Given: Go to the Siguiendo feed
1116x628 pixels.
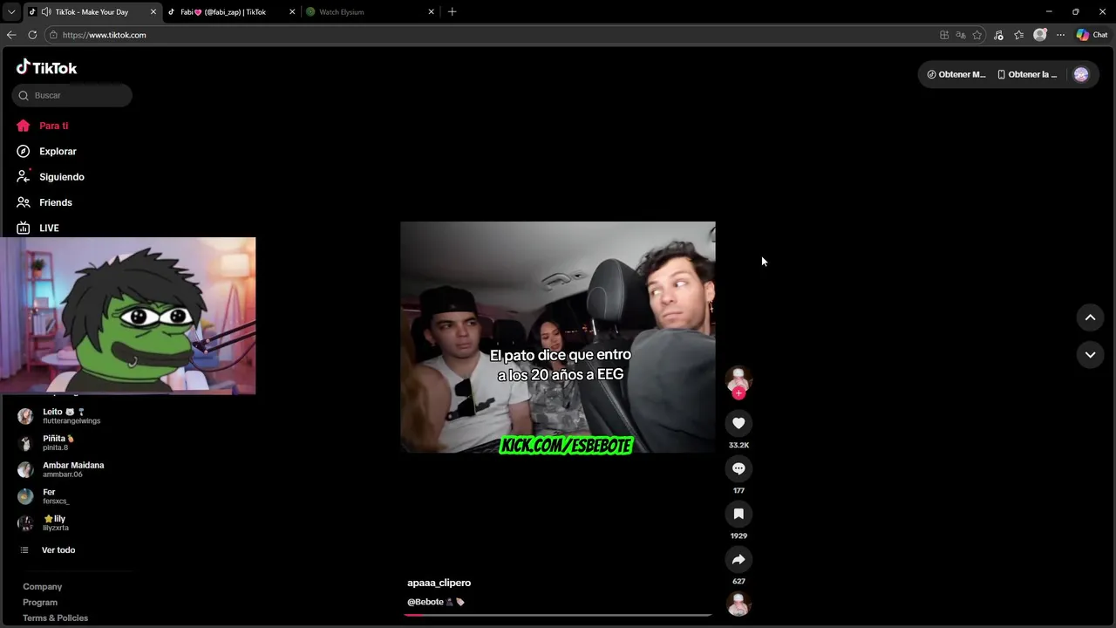Looking at the screenshot, I should click(x=50, y=177).
